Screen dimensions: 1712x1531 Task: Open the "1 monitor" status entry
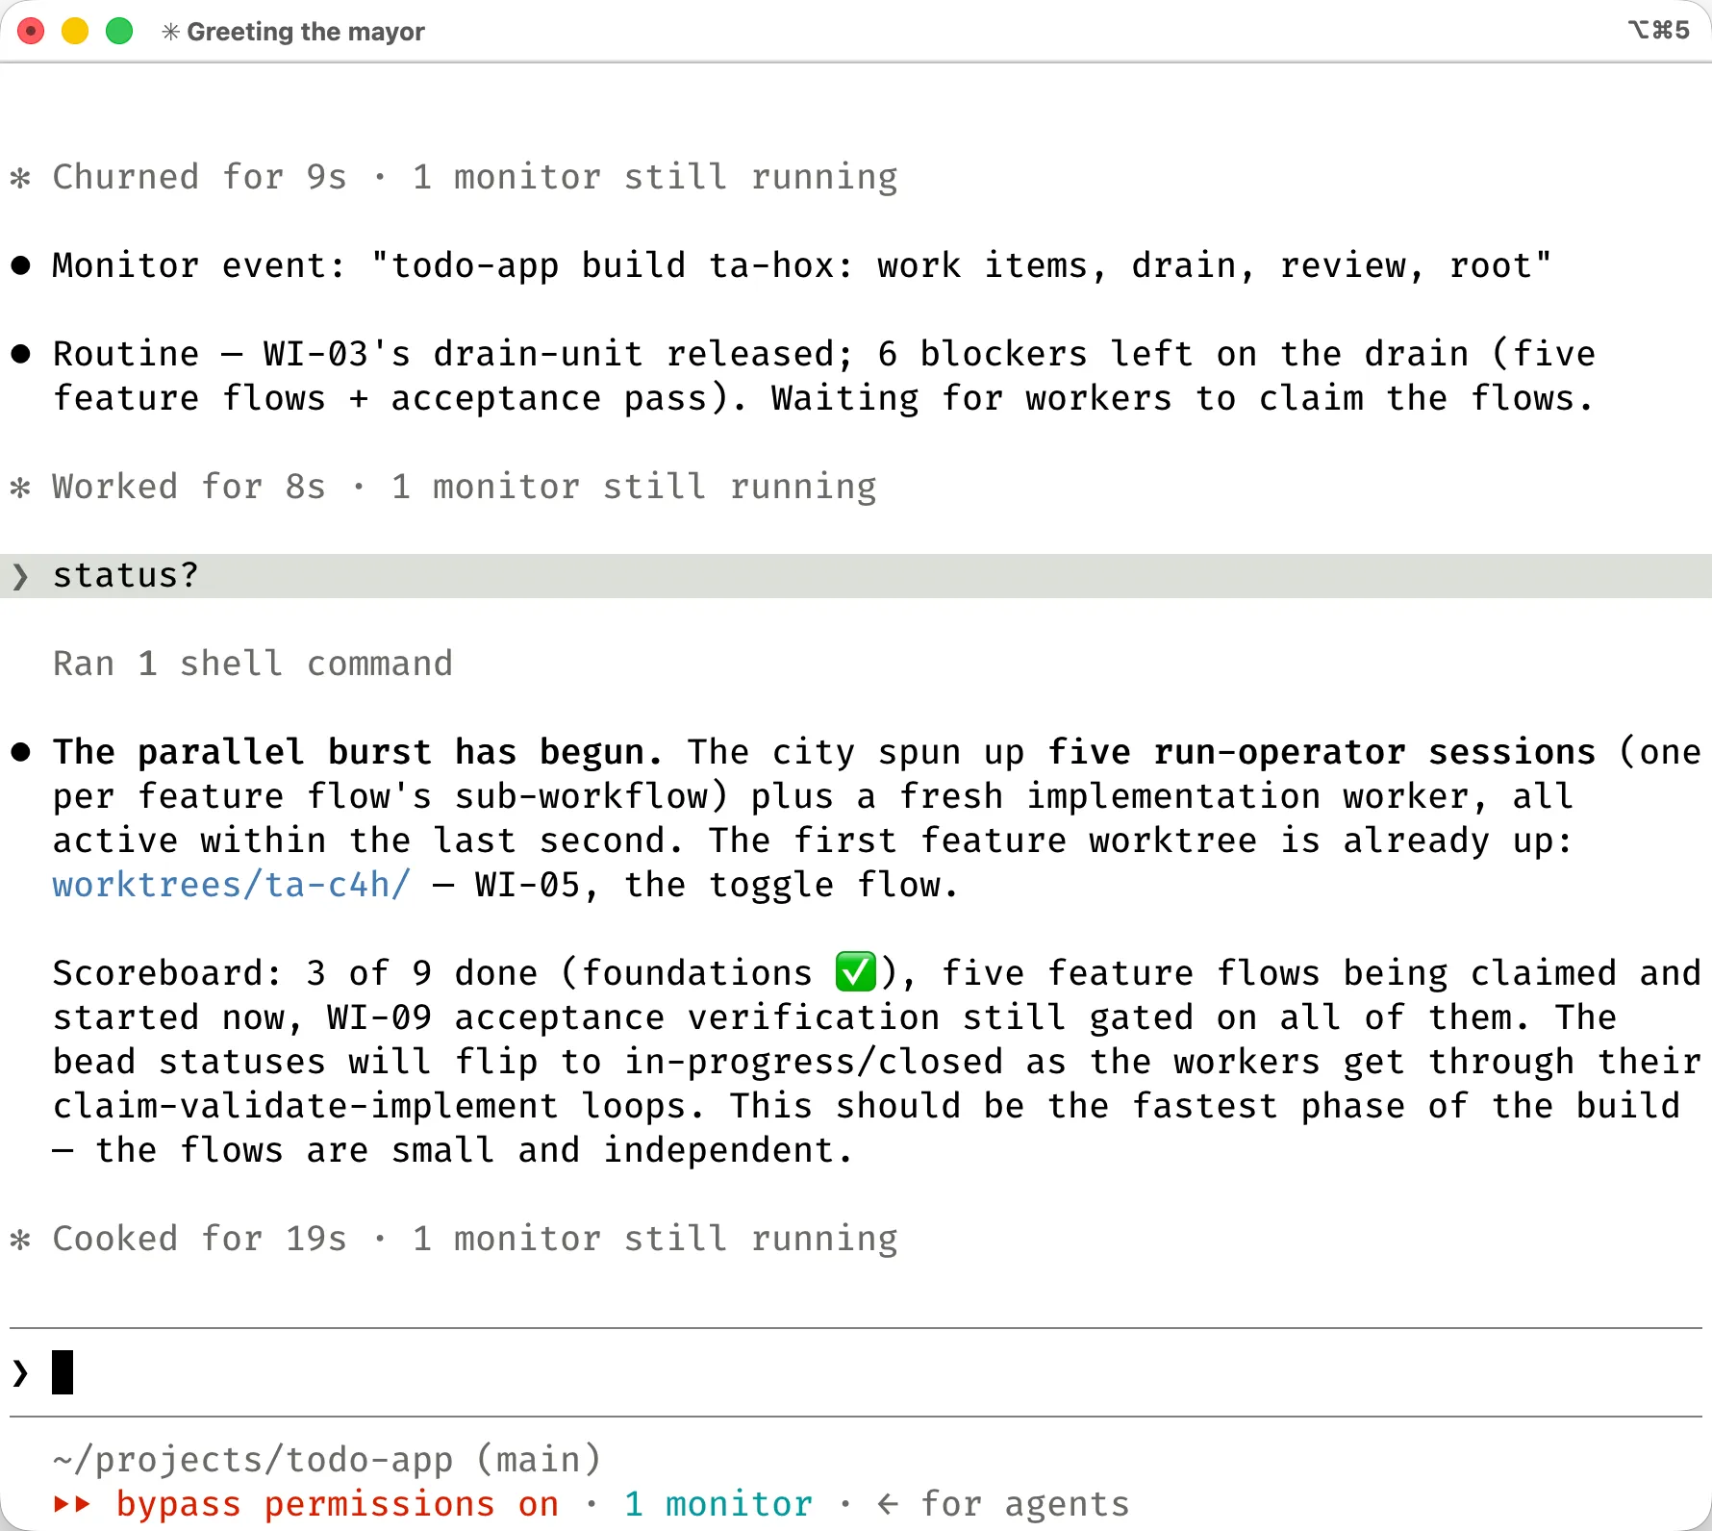coord(718,1503)
